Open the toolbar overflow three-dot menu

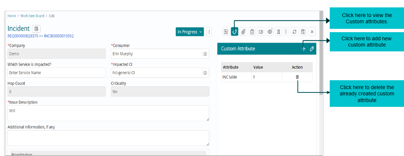coord(286,32)
